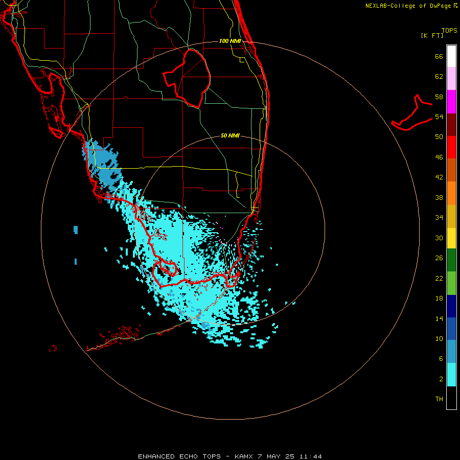
Task: Pick the navy blue legend swatch
Action: pyautogui.click(x=451, y=306)
